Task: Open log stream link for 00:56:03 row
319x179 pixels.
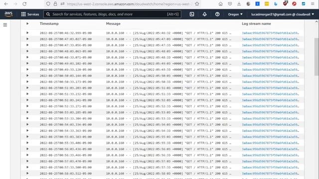Action: tap(270, 149)
